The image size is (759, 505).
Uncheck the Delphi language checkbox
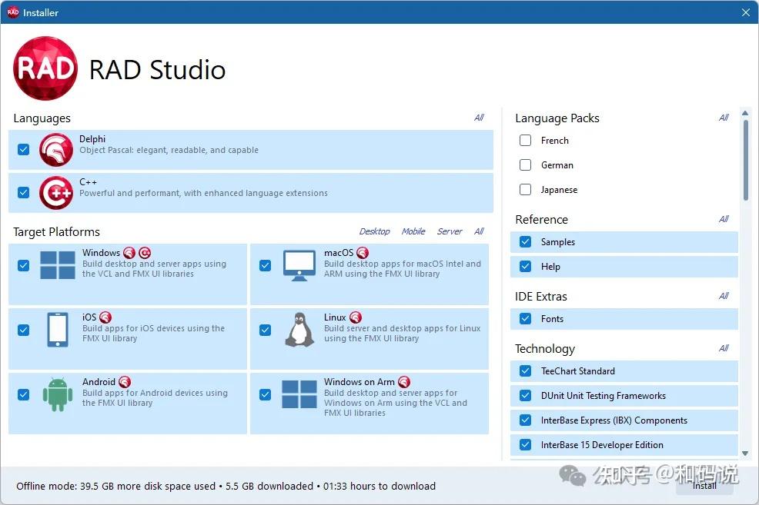pos(23,150)
